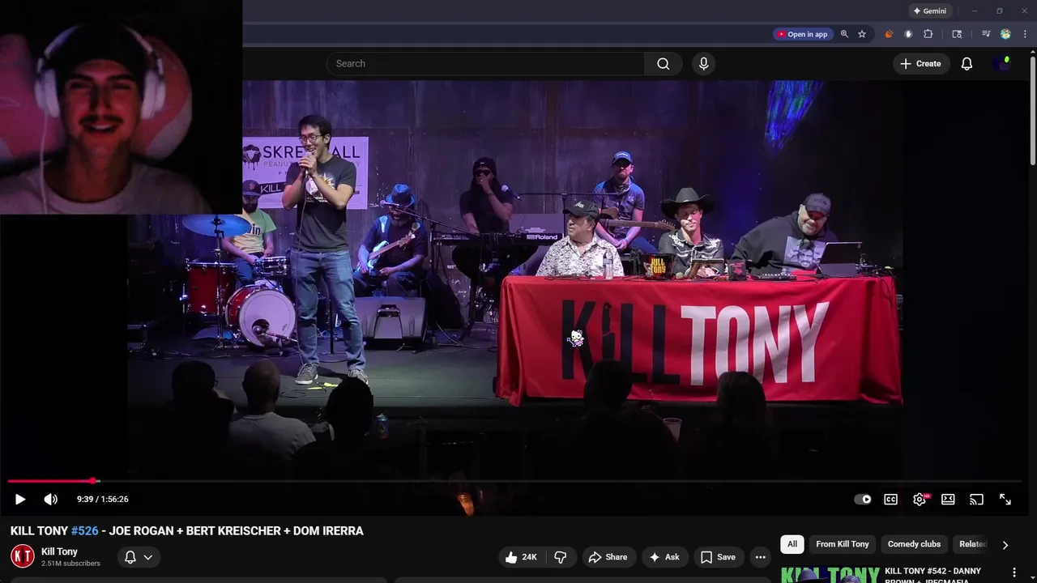Switch to theater mode view

(x=948, y=500)
